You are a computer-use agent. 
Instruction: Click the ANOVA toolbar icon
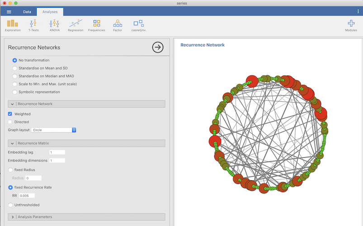(x=54, y=25)
